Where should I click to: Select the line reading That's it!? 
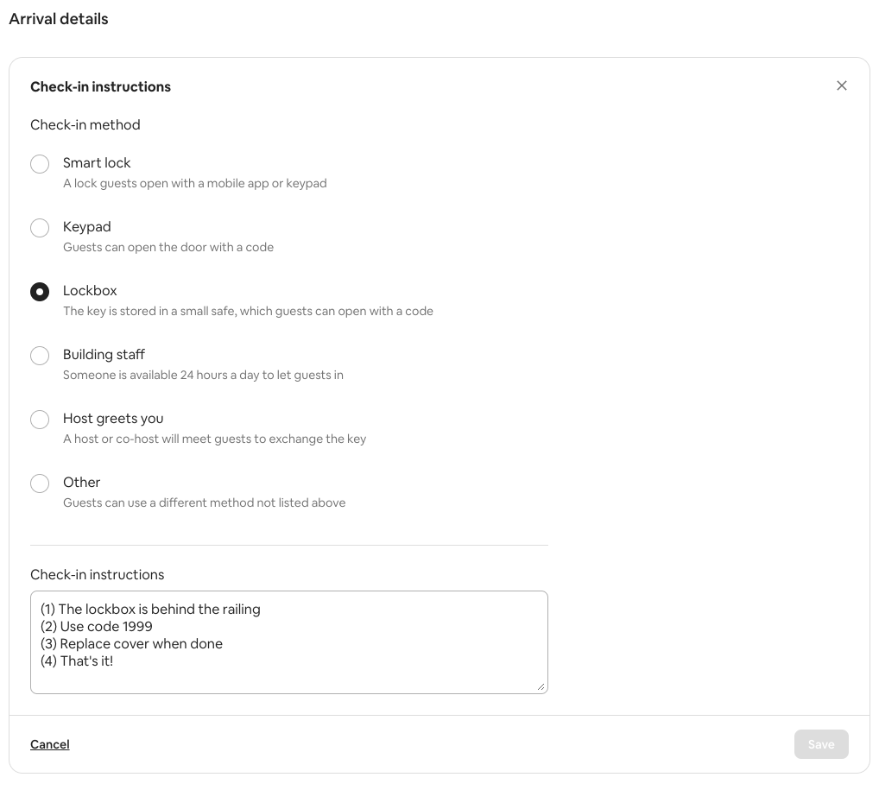click(x=76, y=660)
